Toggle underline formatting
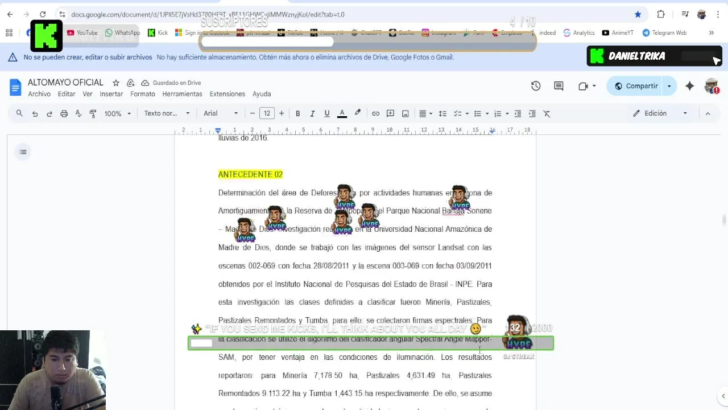The height and width of the screenshot is (410, 728). pyautogui.click(x=327, y=113)
